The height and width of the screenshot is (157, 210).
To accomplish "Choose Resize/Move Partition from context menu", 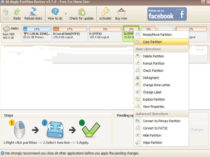I will click(161, 34).
